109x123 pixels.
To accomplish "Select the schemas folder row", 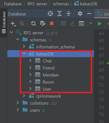I will click(51, 40).
